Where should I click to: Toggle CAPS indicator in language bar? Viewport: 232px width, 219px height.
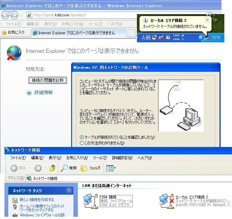coord(176,36)
